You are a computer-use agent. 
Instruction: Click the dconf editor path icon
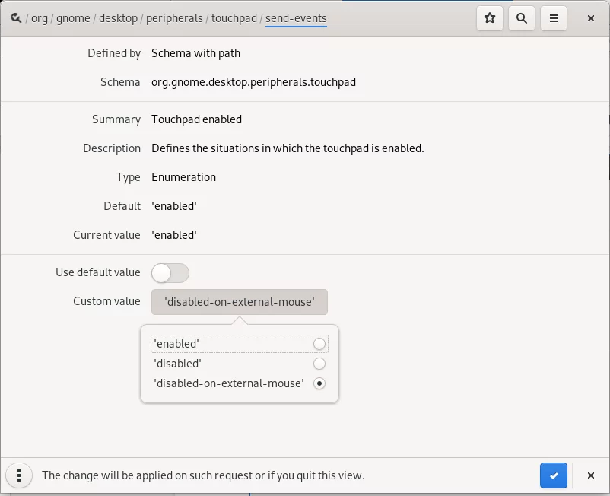(x=16, y=18)
